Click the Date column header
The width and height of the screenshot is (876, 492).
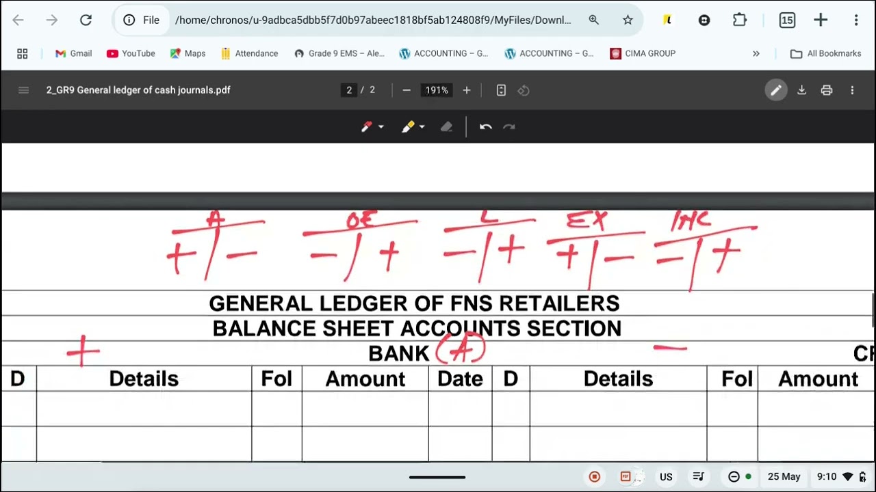[x=460, y=379]
